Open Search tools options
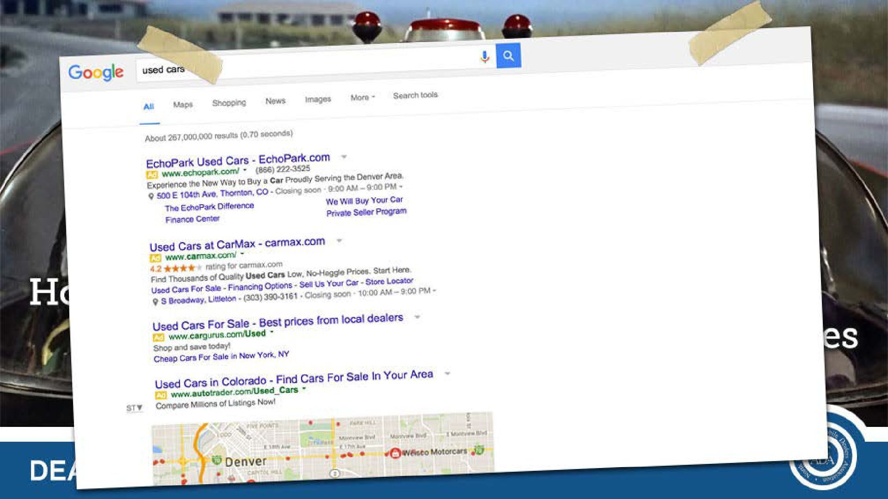The height and width of the screenshot is (499, 888). pyautogui.click(x=415, y=95)
